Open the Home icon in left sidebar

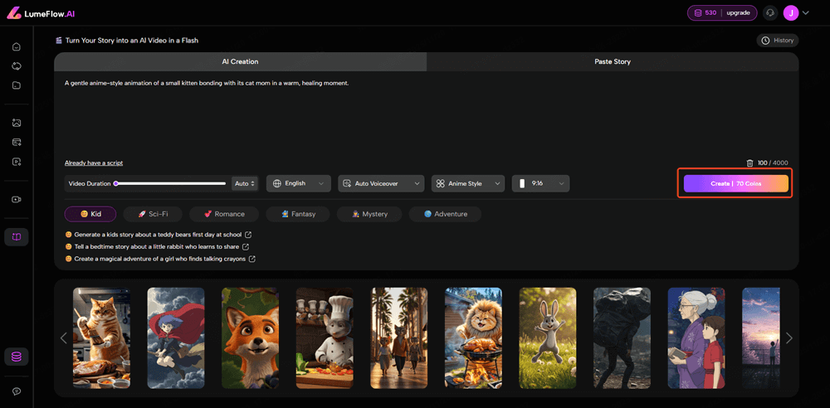click(17, 46)
